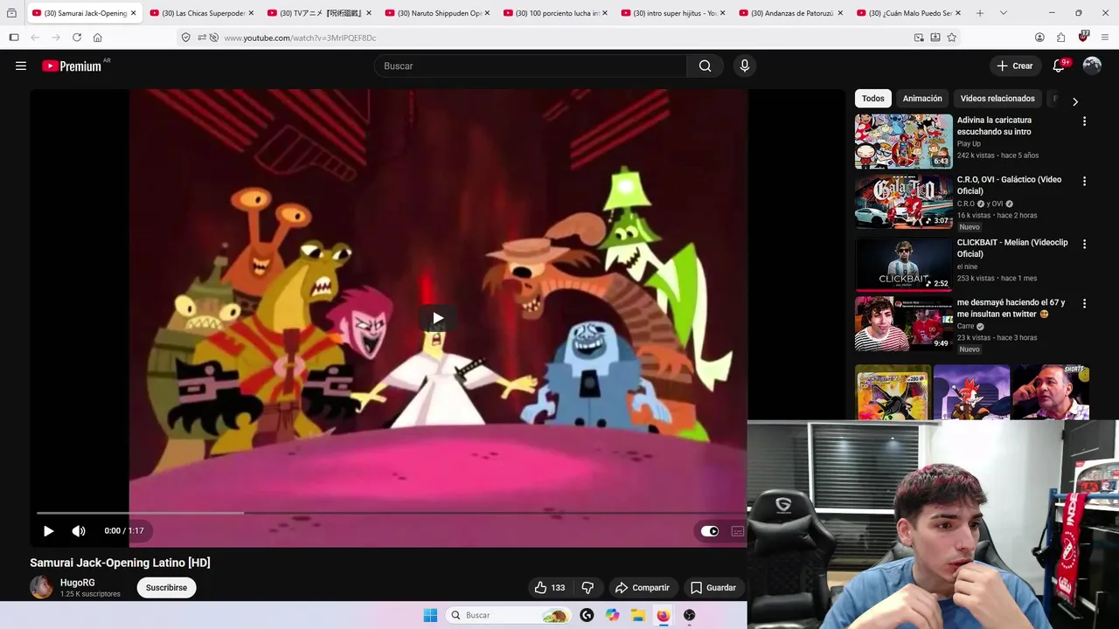Open the Windows Start menu
Screen dimensions: 1119x629
point(430,615)
